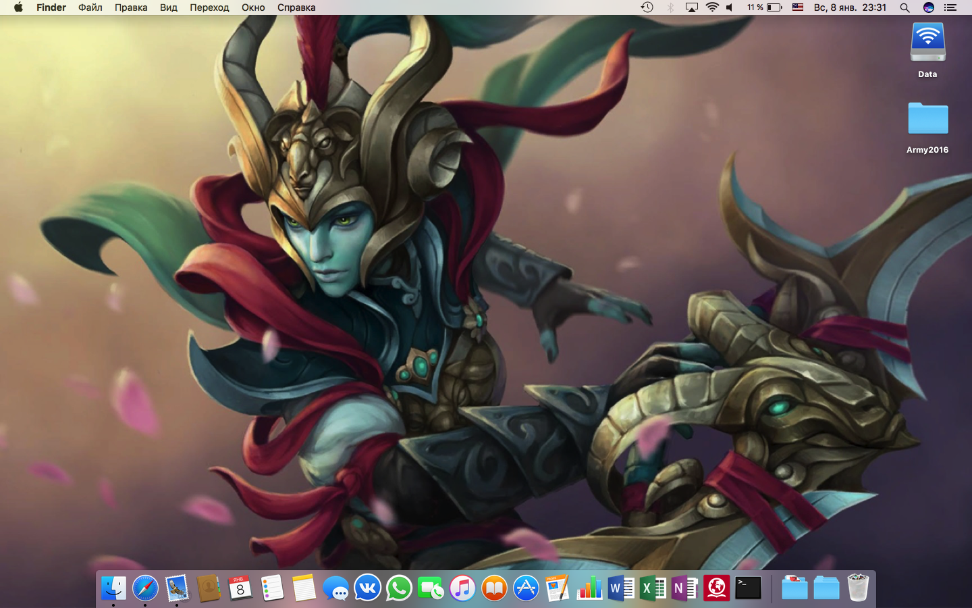
Task: Activate Siri from the menu bar
Action: 929,7
